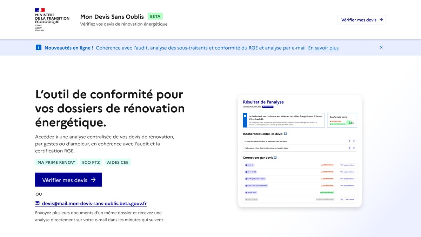421x237 pixels.
Task: Click the header Vérifier mes devis button
Action: pos(362,20)
